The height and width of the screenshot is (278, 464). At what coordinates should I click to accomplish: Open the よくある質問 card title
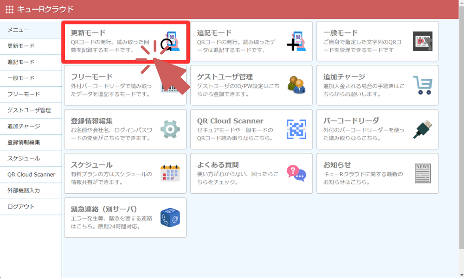click(218, 165)
